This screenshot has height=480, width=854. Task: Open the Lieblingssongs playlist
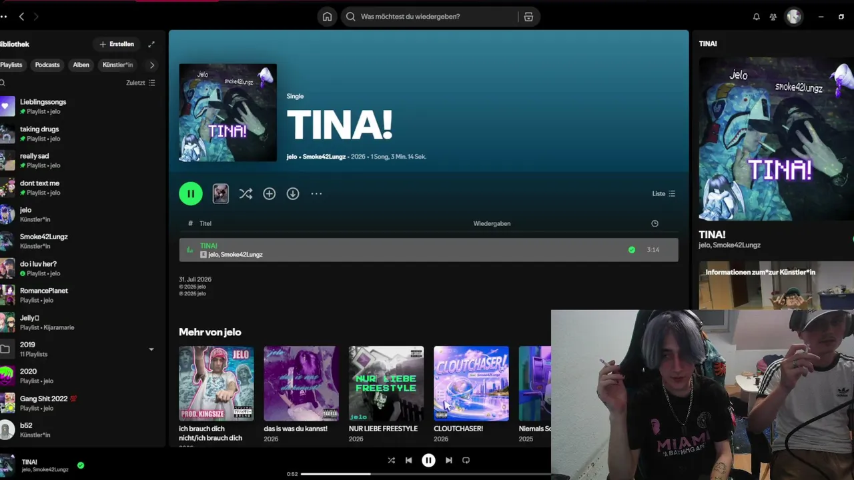click(x=80, y=106)
